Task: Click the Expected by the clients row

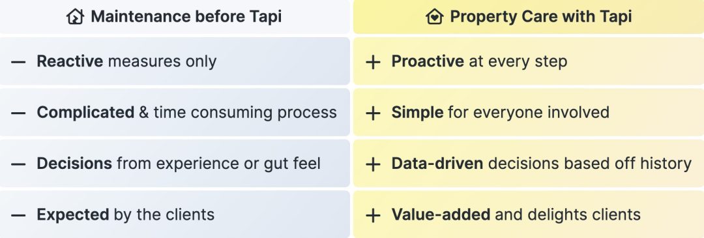Action: pos(175,214)
